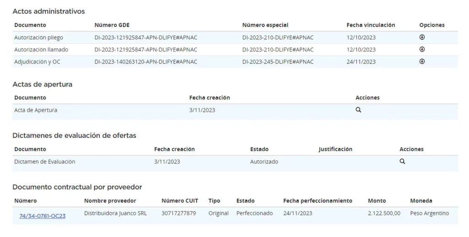
Task: Open contract document link 74/34-0781-OC23
Action: (42, 216)
